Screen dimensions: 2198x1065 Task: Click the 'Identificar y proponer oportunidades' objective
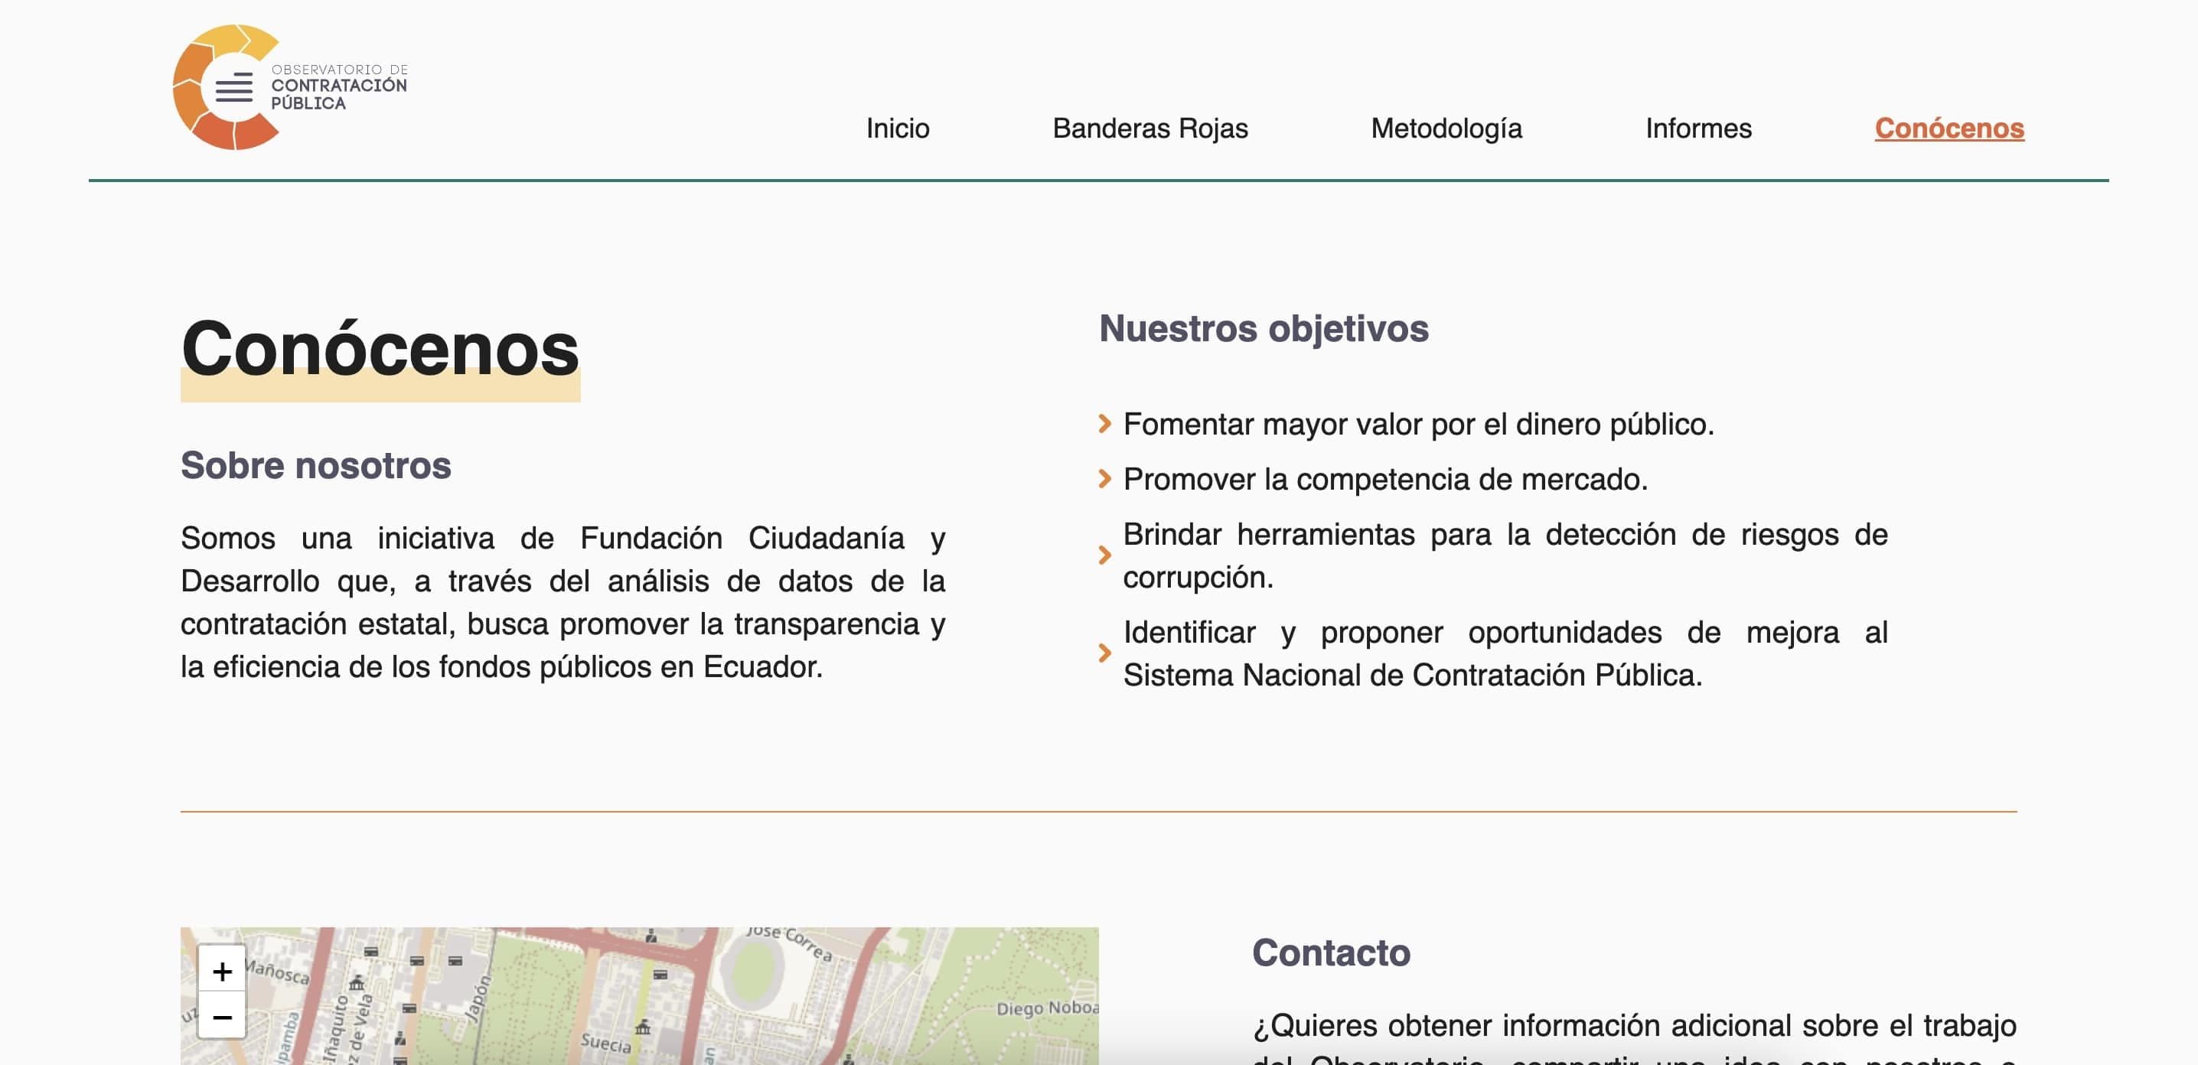[1505, 654]
